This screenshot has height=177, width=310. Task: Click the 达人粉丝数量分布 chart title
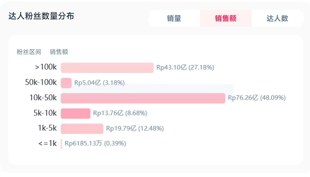coord(41,17)
